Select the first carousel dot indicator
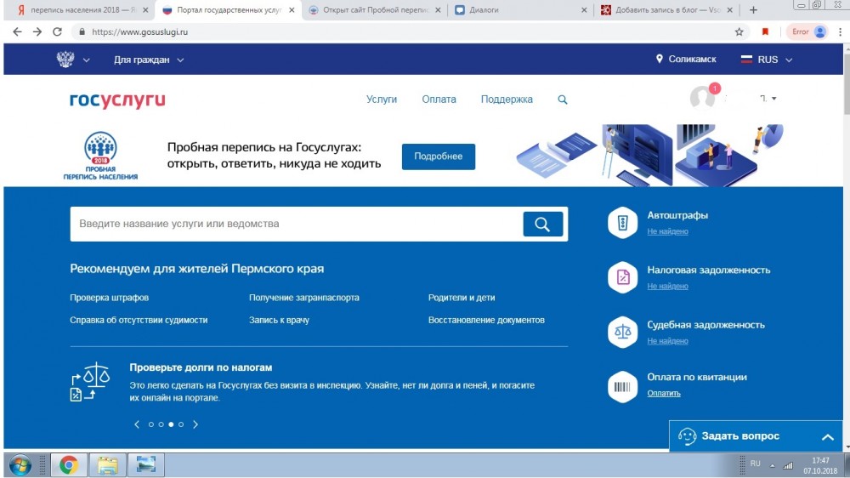 (150, 424)
